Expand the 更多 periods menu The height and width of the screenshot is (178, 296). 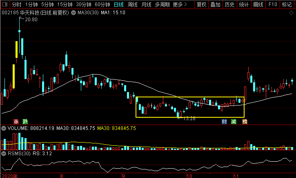[x=180, y=4]
